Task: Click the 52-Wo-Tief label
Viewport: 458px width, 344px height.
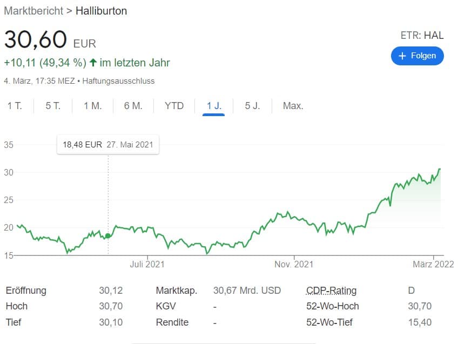Action: pyautogui.click(x=329, y=322)
